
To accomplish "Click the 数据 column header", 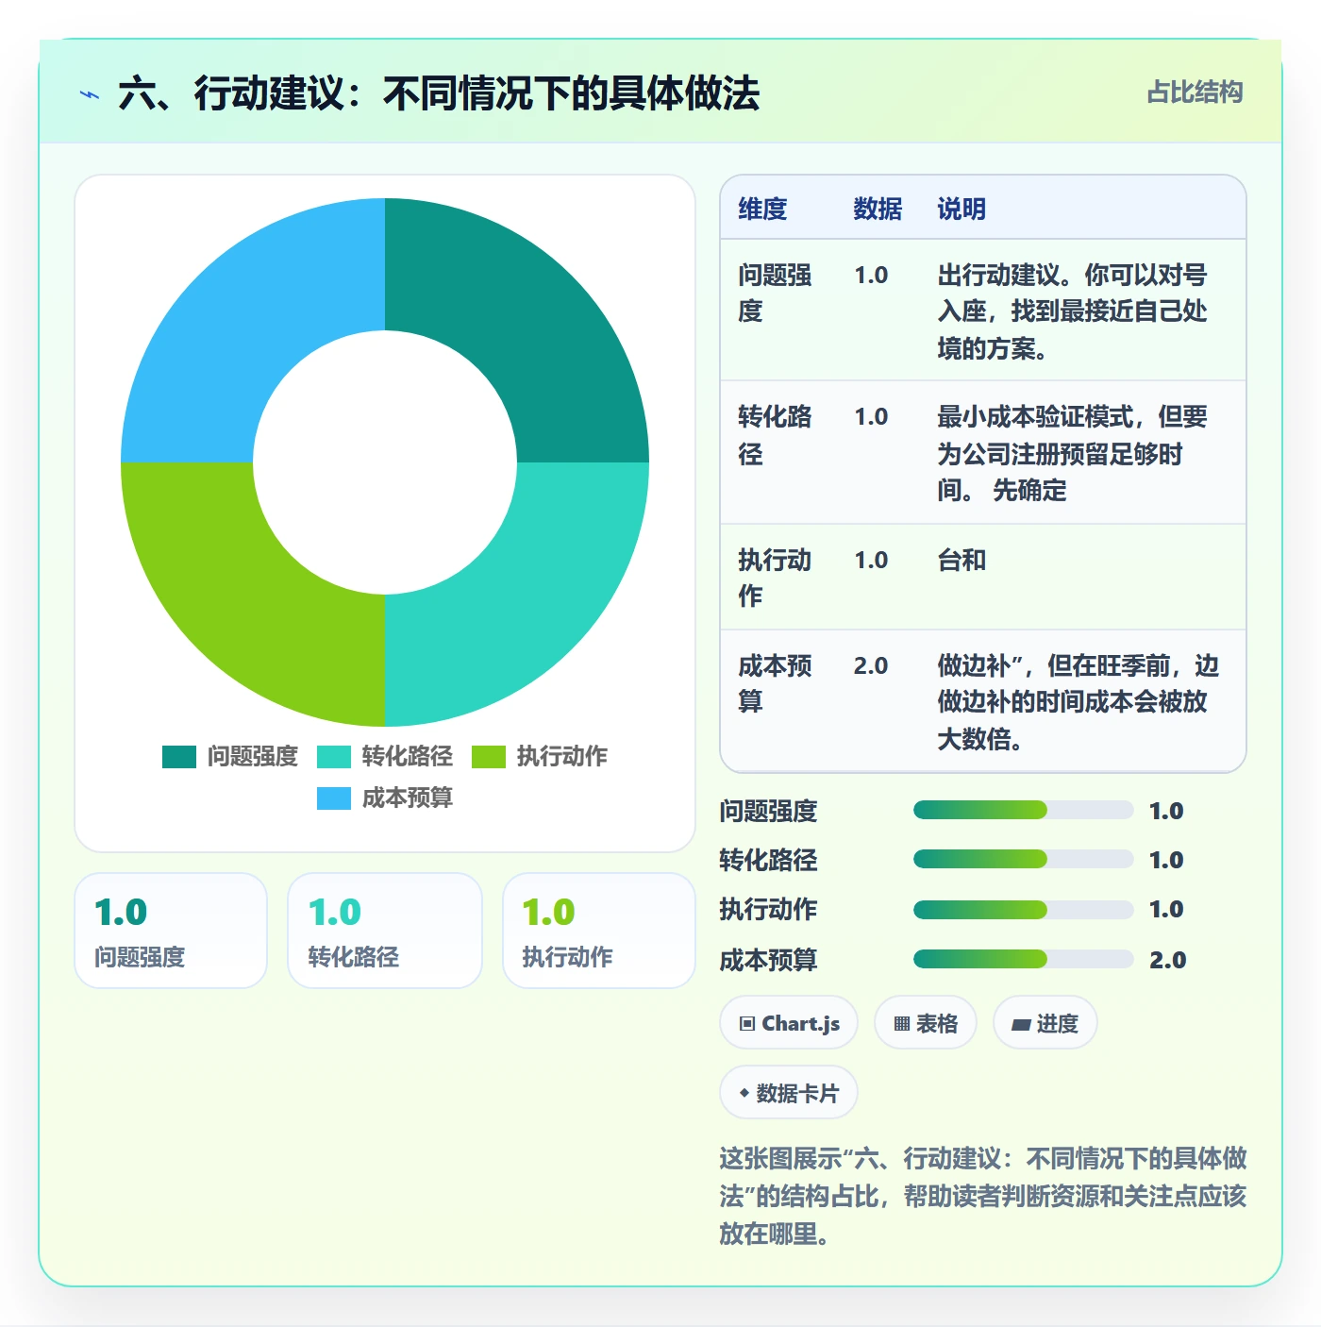I will tap(878, 209).
